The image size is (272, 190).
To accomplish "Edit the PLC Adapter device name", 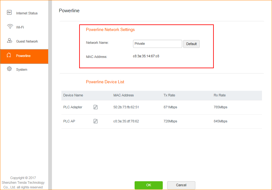I will click(96, 107).
